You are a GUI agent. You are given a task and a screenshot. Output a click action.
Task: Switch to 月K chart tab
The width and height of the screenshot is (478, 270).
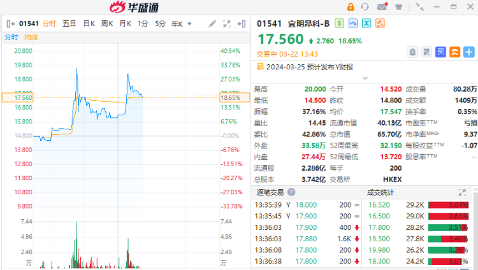125,24
